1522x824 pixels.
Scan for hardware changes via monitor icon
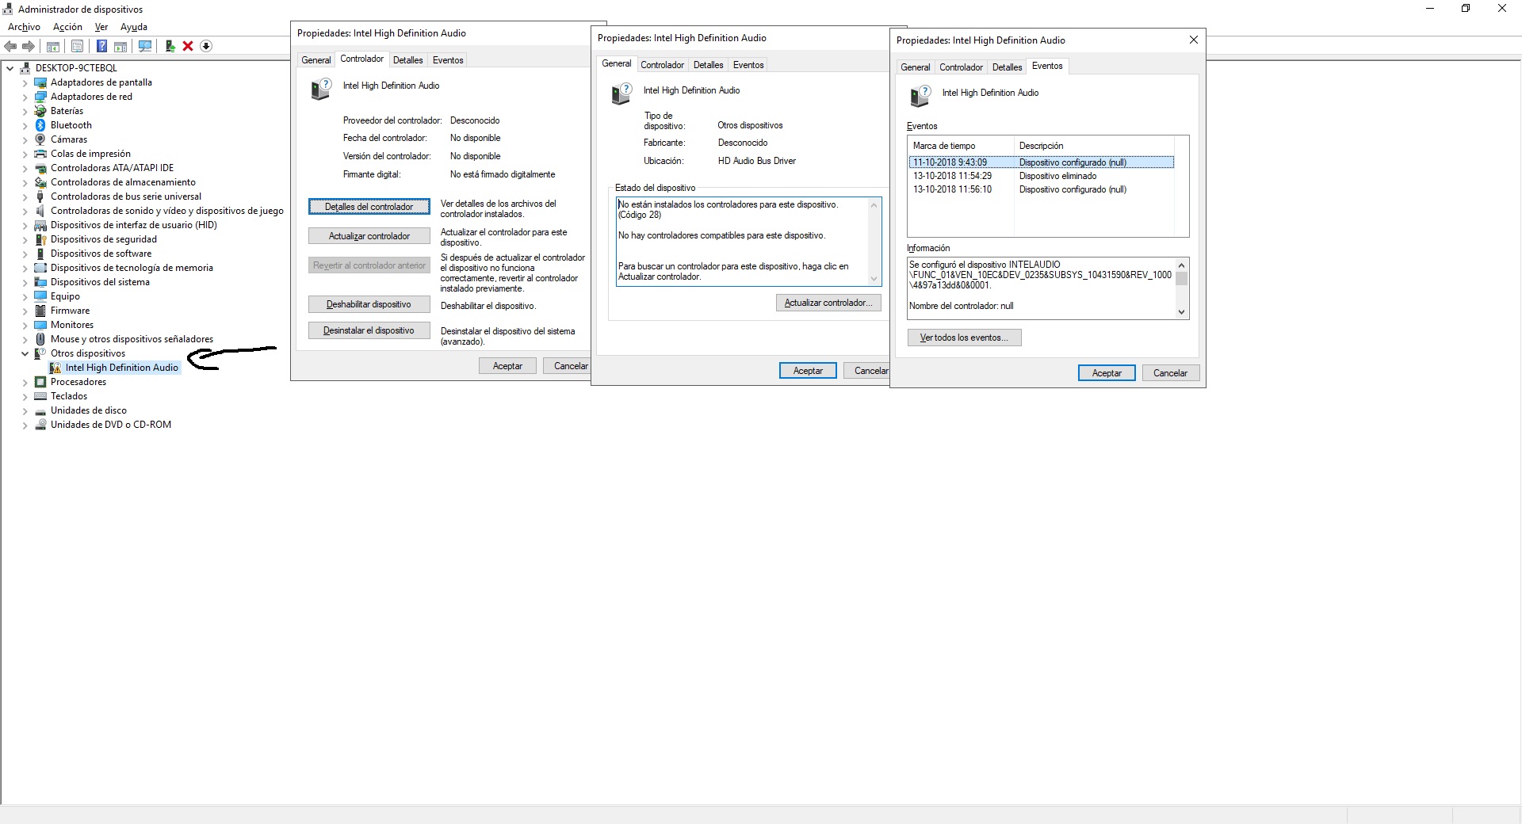pyautogui.click(x=145, y=46)
